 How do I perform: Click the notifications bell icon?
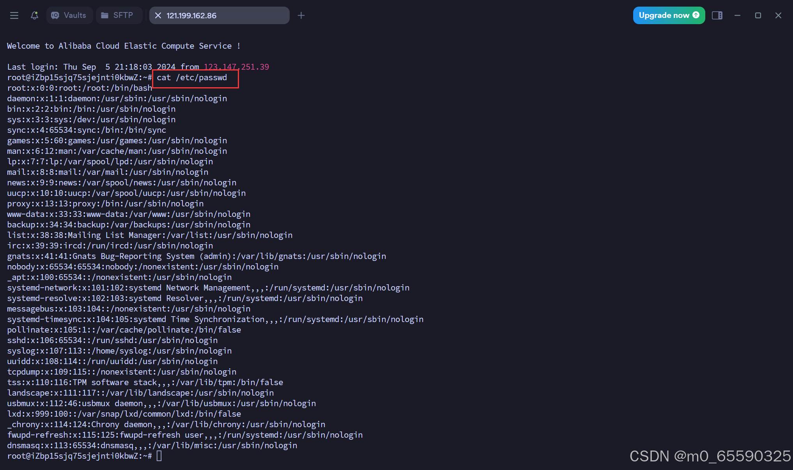[x=34, y=16]
